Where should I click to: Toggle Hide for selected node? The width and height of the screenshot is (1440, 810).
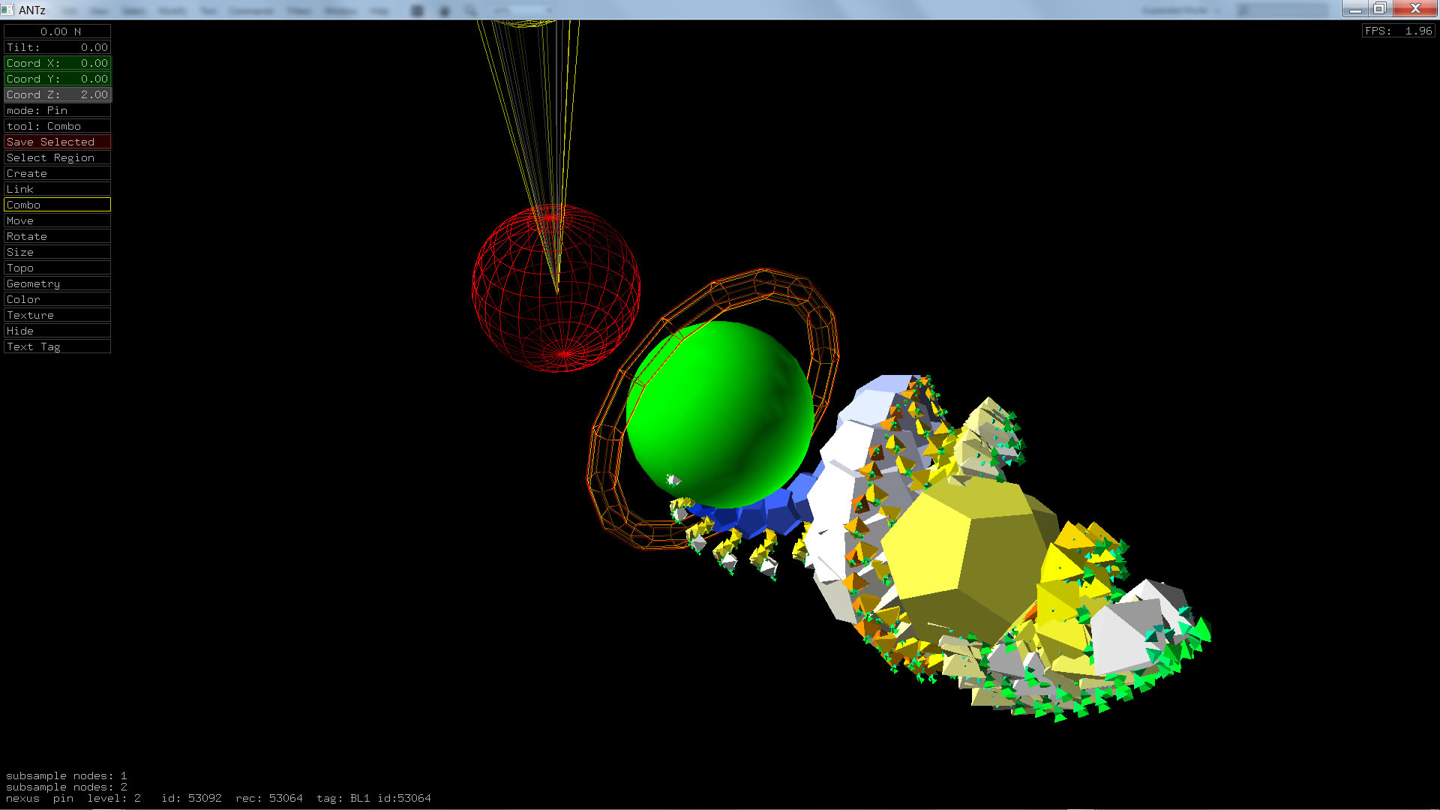coord(57,331)
